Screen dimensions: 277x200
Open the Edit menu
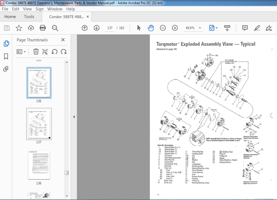[x=16, y=9]
